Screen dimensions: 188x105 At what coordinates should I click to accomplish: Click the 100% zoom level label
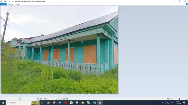[169, 99]
